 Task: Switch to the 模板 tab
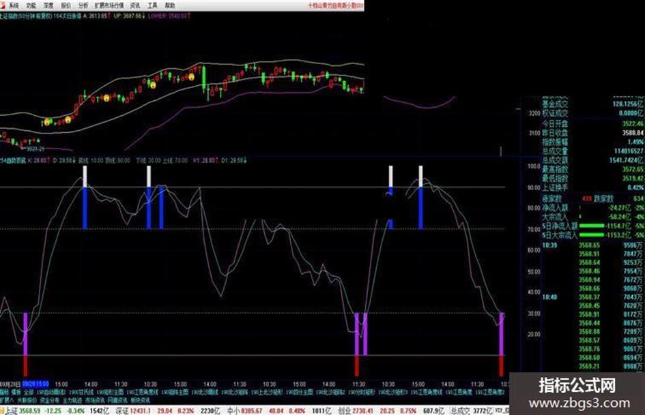(x=16, y=392)
